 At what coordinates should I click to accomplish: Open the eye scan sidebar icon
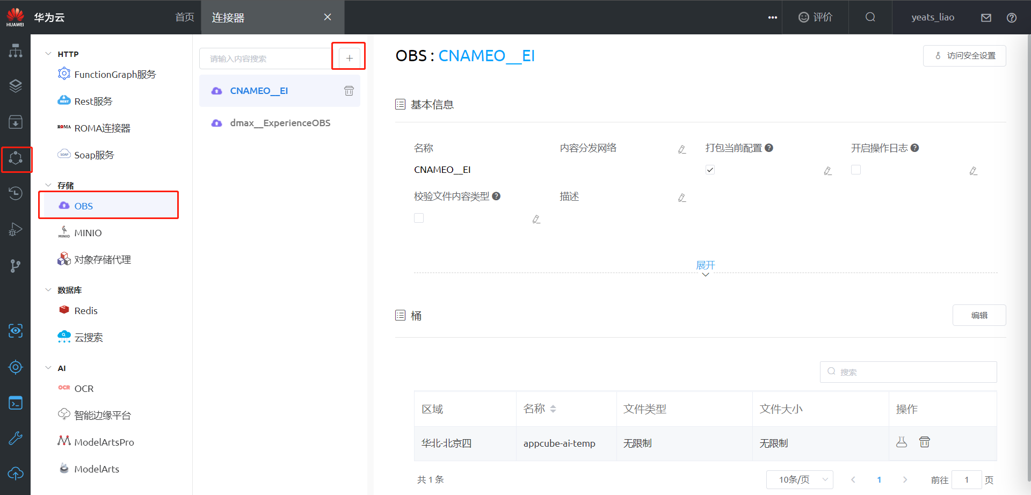tap(16, 331)
